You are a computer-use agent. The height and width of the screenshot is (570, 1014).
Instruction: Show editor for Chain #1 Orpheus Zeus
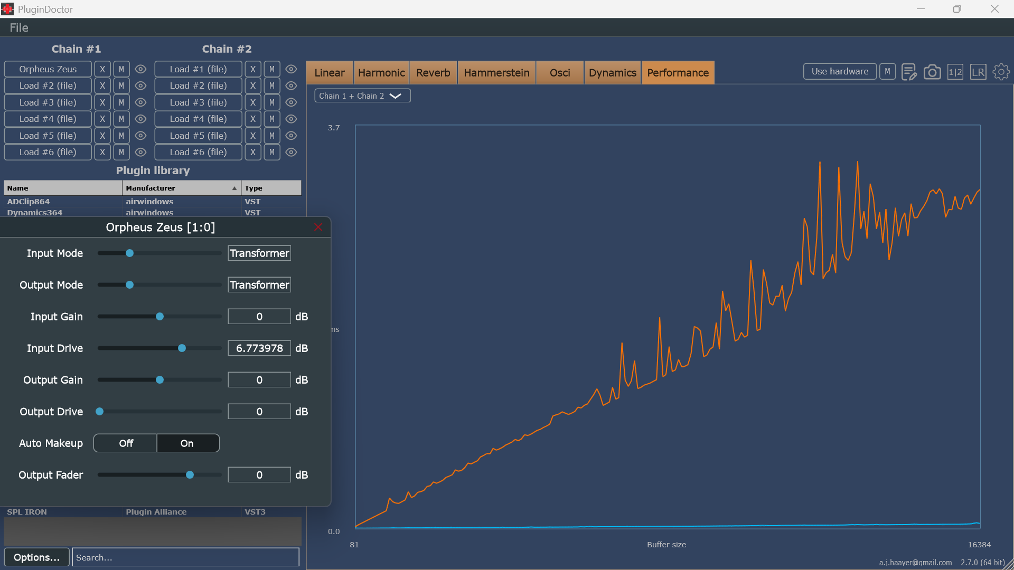[x=140, y=69]
